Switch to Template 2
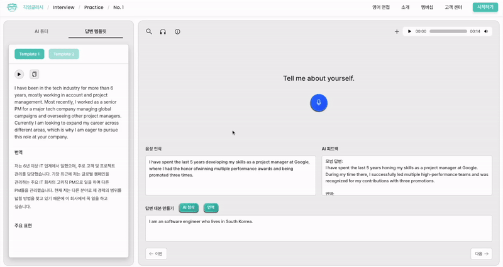 tap(64, 54)
